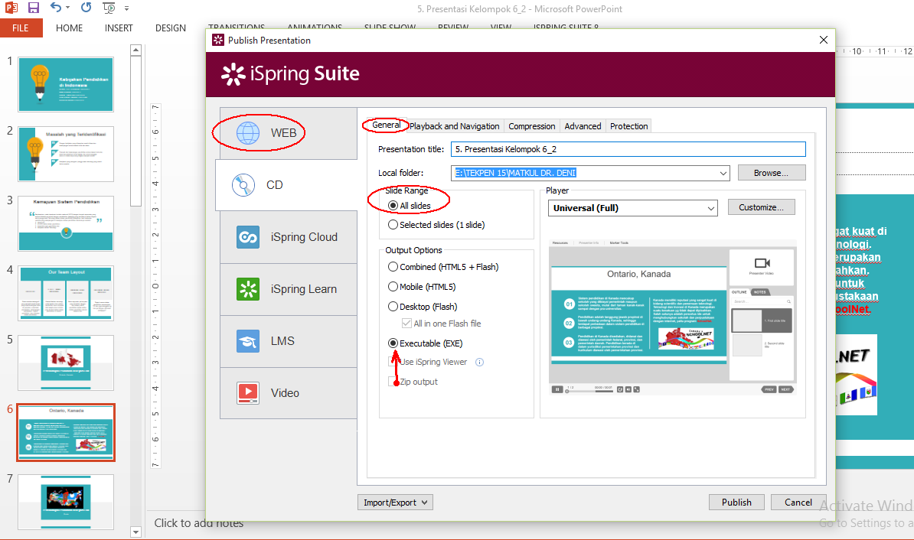This screenshot has width=914, height=540.
Task: Click the Presenter Video camera icon in preview
Action: click(762, 263)
